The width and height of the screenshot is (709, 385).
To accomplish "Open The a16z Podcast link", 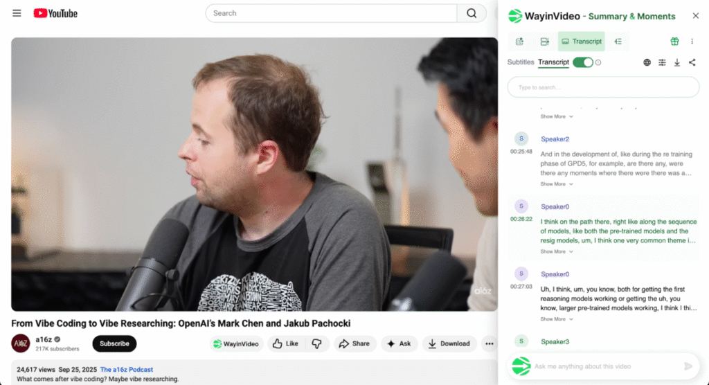I will [x=126, y=370].
